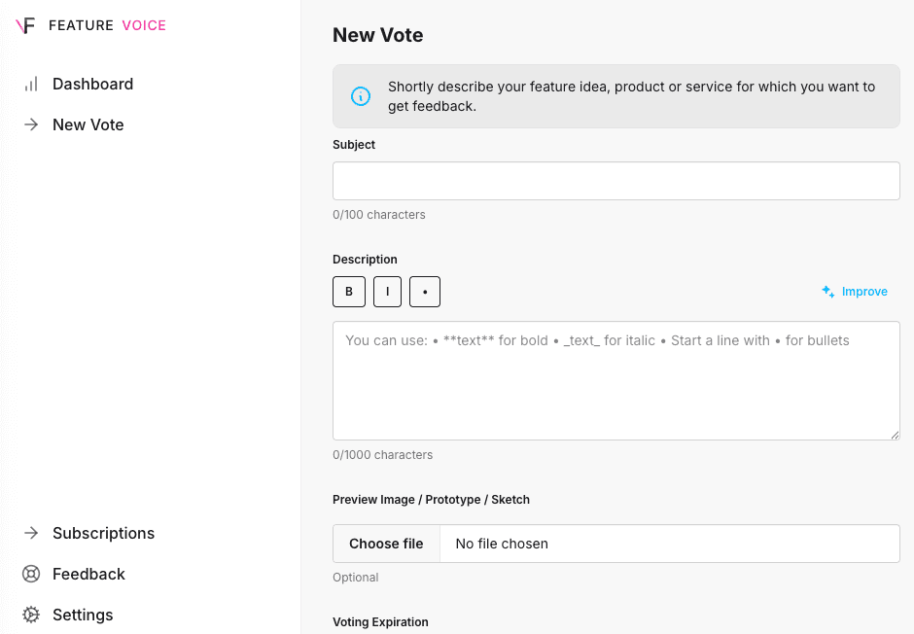Click the Settings gear icon
The image size is (914, 634).
pyautogui.click(x=31, y=615)
